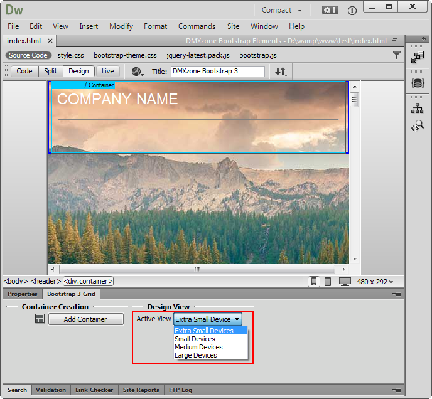The width and height of the screenshot is (432, 399).
Task: Collapse the right panel dock arrows
Action: 424,38
